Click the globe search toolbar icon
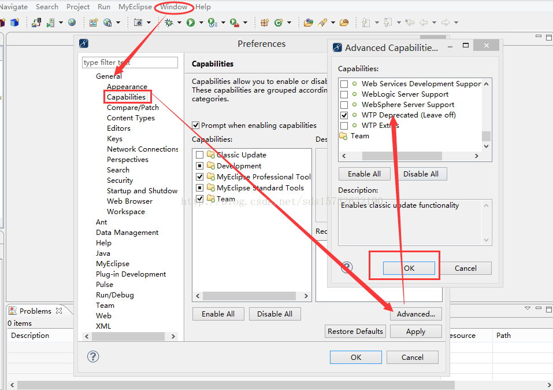 (x=107, y=23)
